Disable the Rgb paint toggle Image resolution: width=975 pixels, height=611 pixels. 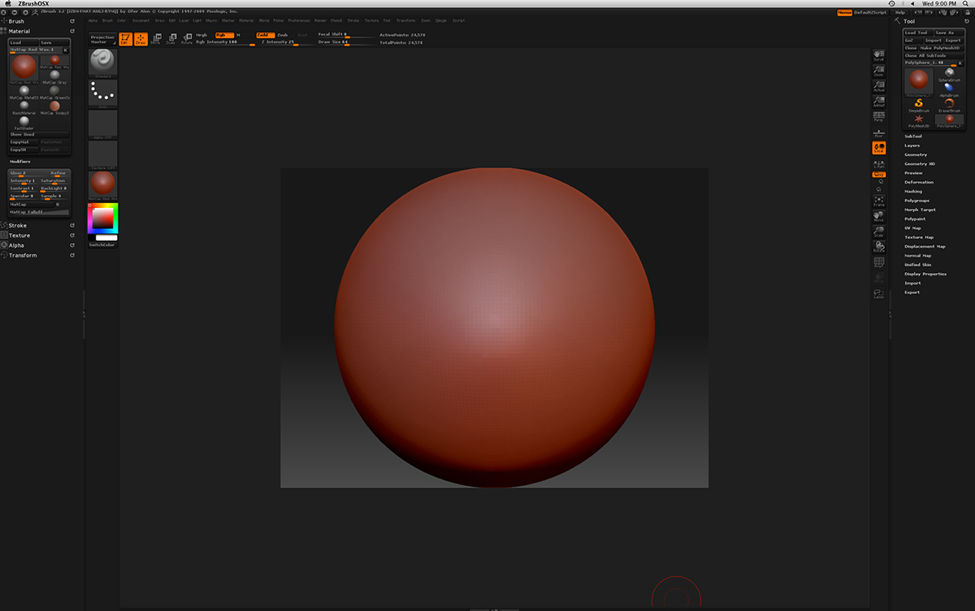point(223,35)
